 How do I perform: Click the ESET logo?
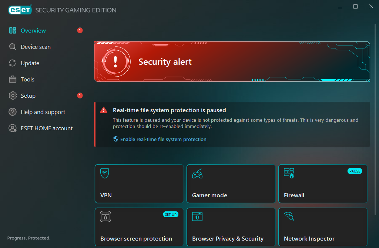coord(20,10)
